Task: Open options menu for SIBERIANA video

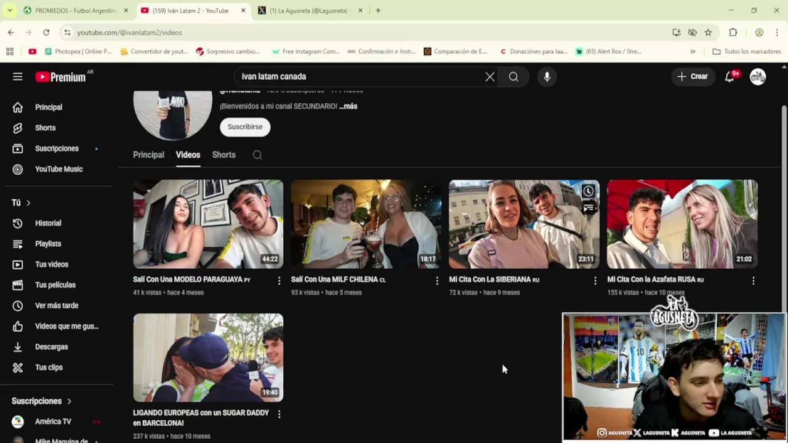Action: (595, 281)
